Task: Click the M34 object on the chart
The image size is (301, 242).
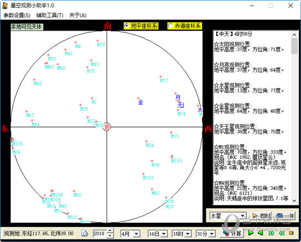Action: (150, 145)
